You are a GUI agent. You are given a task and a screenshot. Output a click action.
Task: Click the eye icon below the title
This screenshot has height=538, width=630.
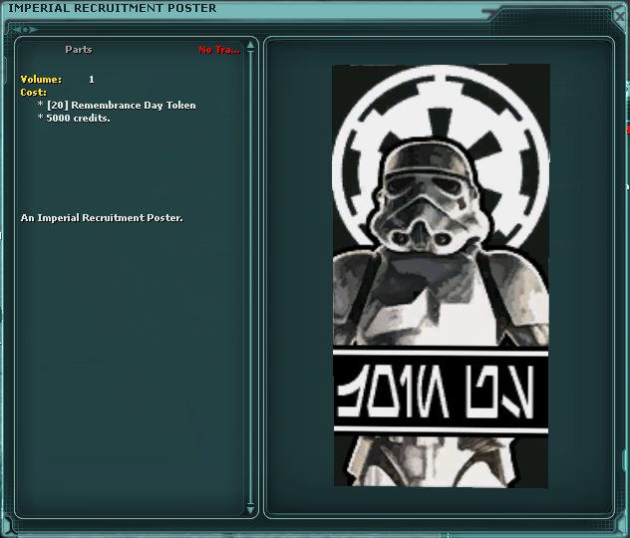tap(25, 29)
